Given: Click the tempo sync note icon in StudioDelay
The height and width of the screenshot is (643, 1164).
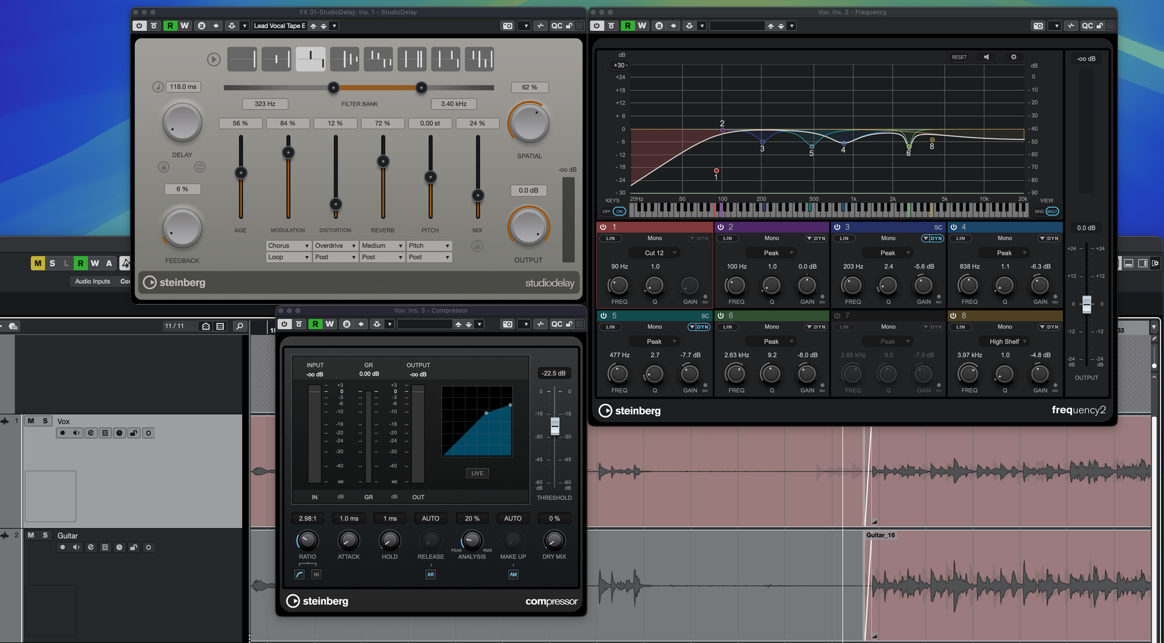Looking at the screenshot, I should tap(158, 87).
